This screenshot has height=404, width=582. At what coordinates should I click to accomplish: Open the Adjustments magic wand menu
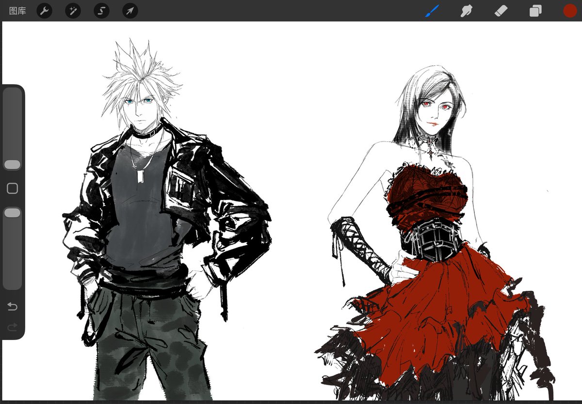[73, 11]
